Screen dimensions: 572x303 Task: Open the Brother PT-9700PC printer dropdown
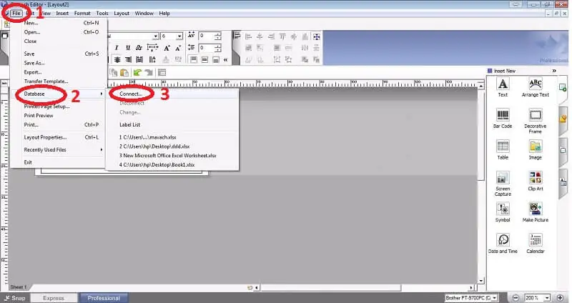495,298
